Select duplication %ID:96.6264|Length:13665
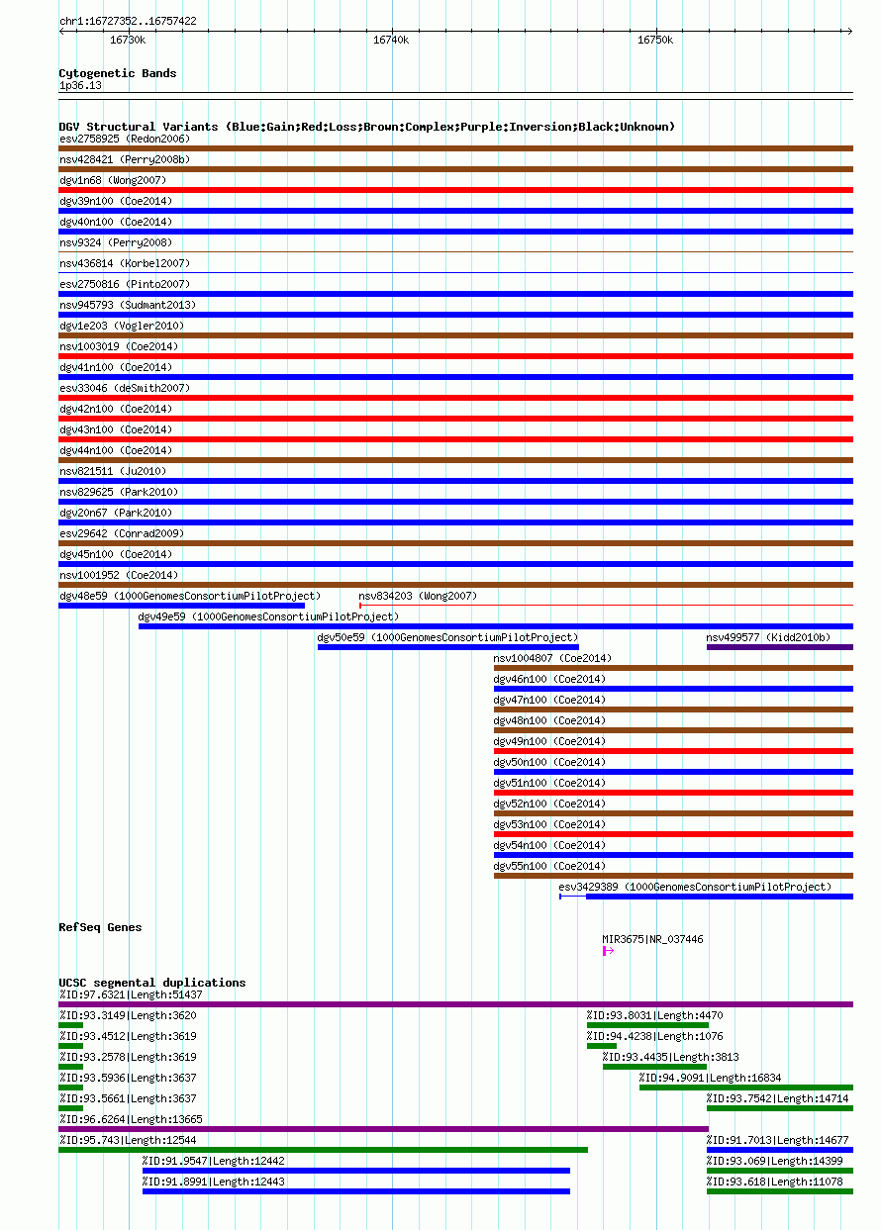 (x=132, y=1119)
